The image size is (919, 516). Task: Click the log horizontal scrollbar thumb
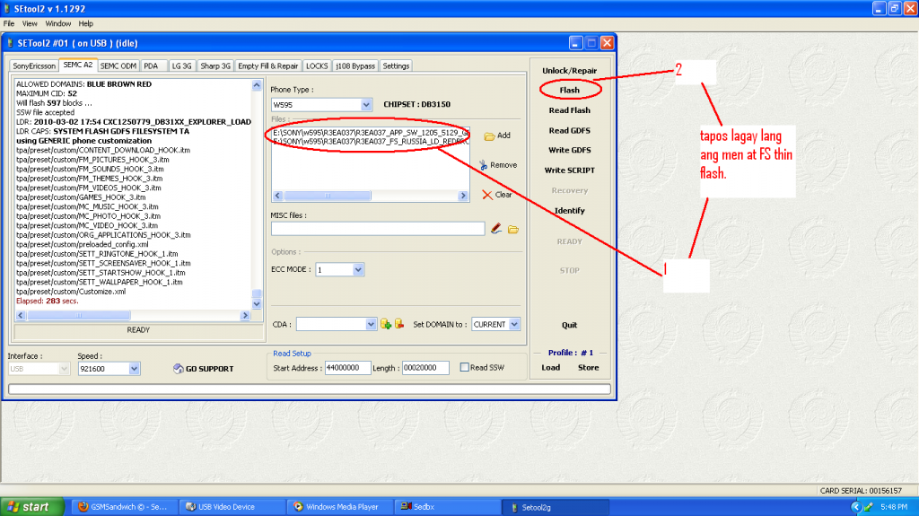[79, 316]
